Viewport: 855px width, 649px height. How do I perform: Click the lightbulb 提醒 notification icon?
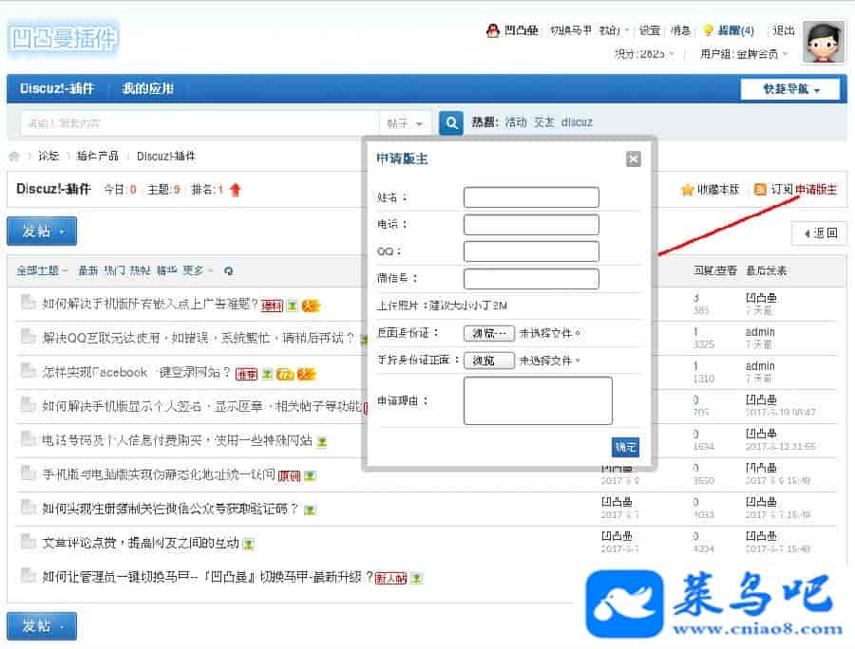click(708, 30)
